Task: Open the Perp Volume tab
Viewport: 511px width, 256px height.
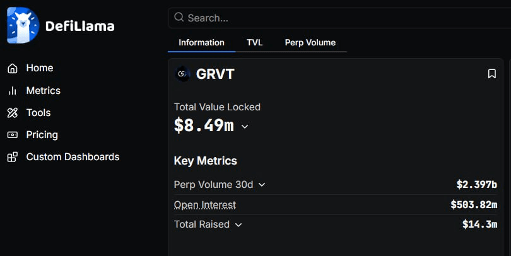Action: [x=310, y=43]
